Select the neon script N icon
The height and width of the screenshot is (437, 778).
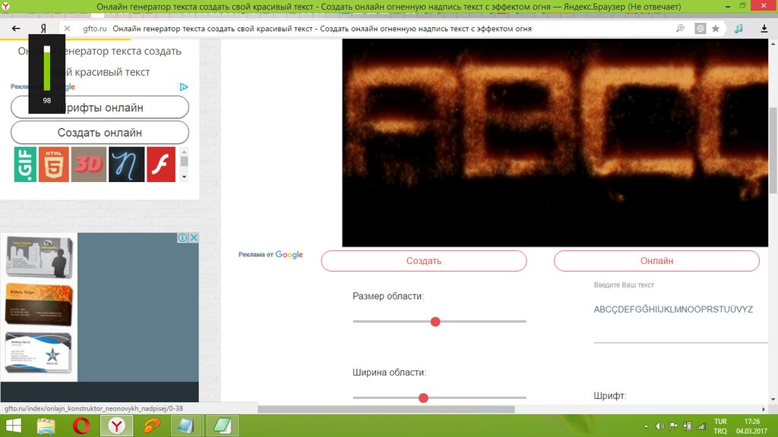pos(127,164)
